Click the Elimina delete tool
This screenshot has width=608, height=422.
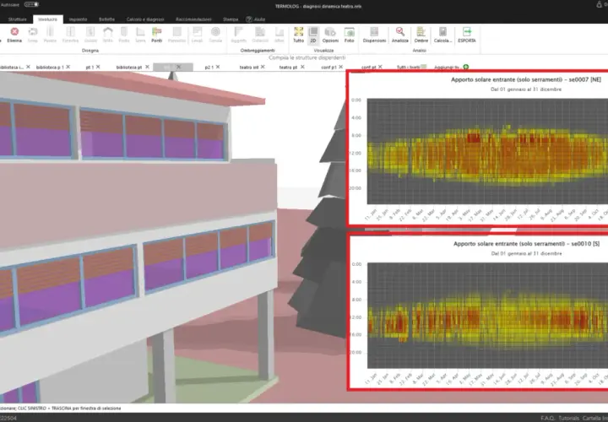14,35
